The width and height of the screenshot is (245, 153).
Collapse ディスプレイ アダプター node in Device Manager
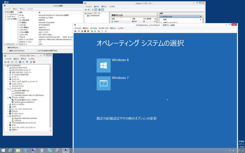tap(8, 98)
